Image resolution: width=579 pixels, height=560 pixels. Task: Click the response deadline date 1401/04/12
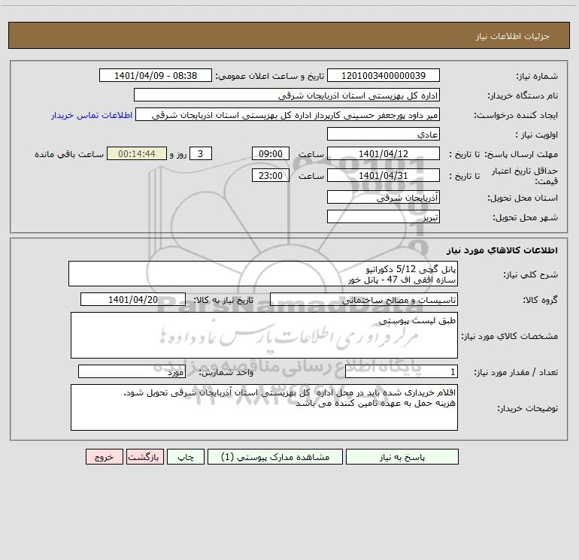[x=383, y=153]
